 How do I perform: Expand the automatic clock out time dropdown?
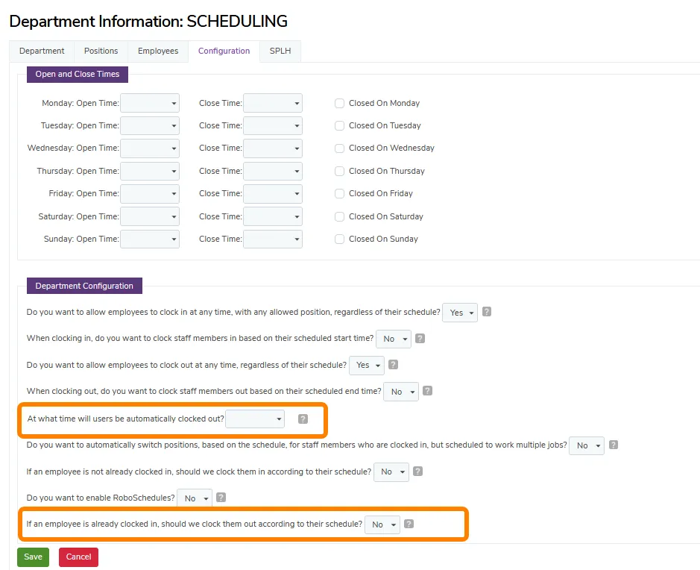point(255,419)
